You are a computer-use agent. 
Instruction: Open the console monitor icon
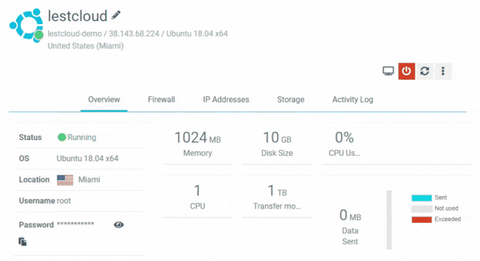[388, 71]
